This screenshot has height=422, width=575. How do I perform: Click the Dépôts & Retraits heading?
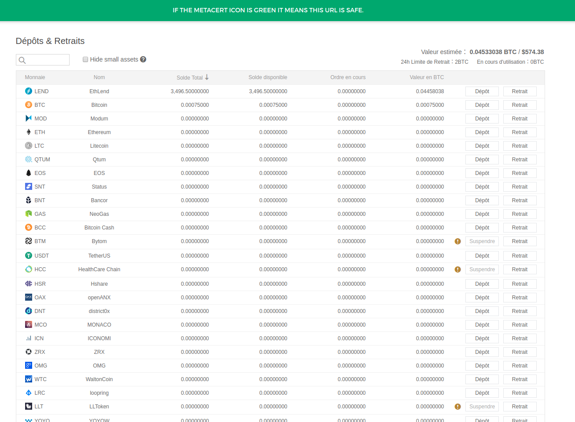[x=50, y=41]
